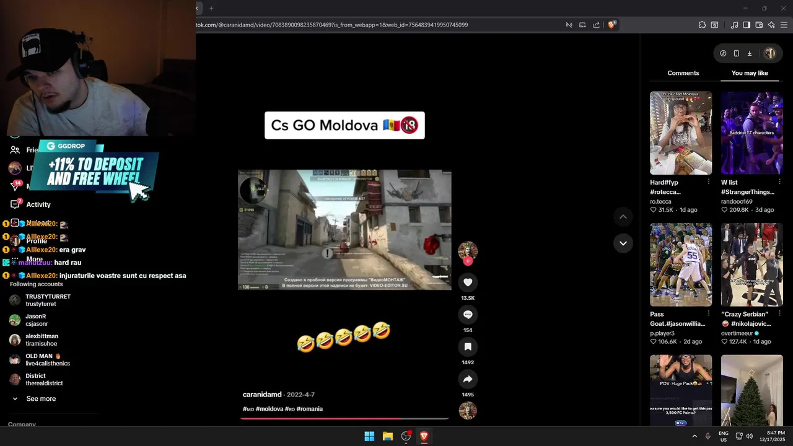Viewport: 793px width, 446px height.
Task: Click the download app icon in the top pill
Action: [749, 53]
